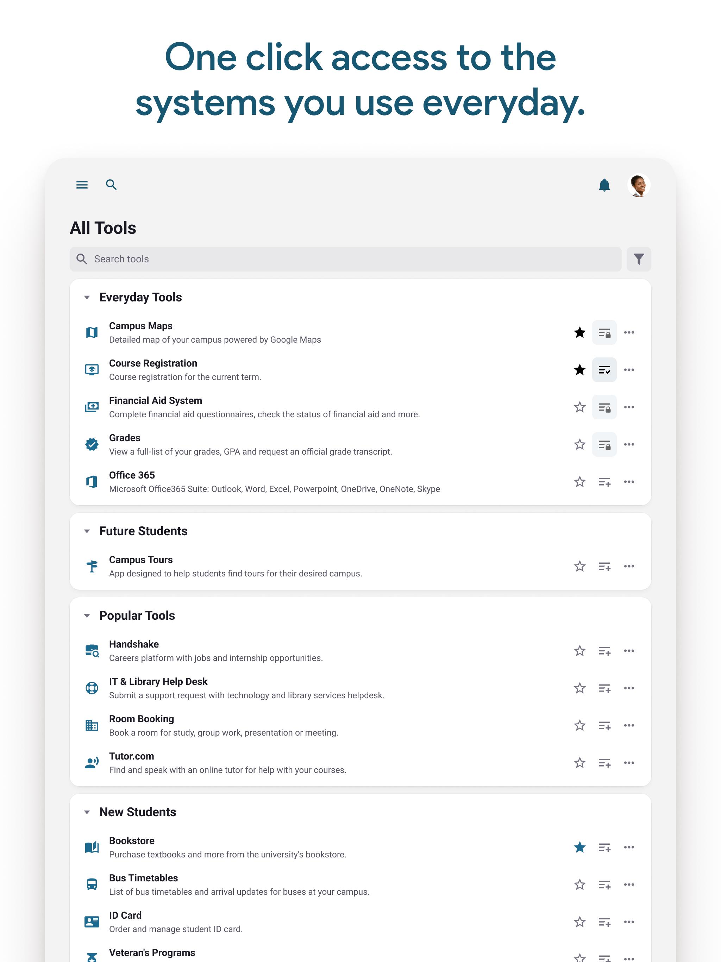This screenshot has width=721, height=962.
Task: Click the Financial Aid money icon
Action: click(x=92, y=407)
